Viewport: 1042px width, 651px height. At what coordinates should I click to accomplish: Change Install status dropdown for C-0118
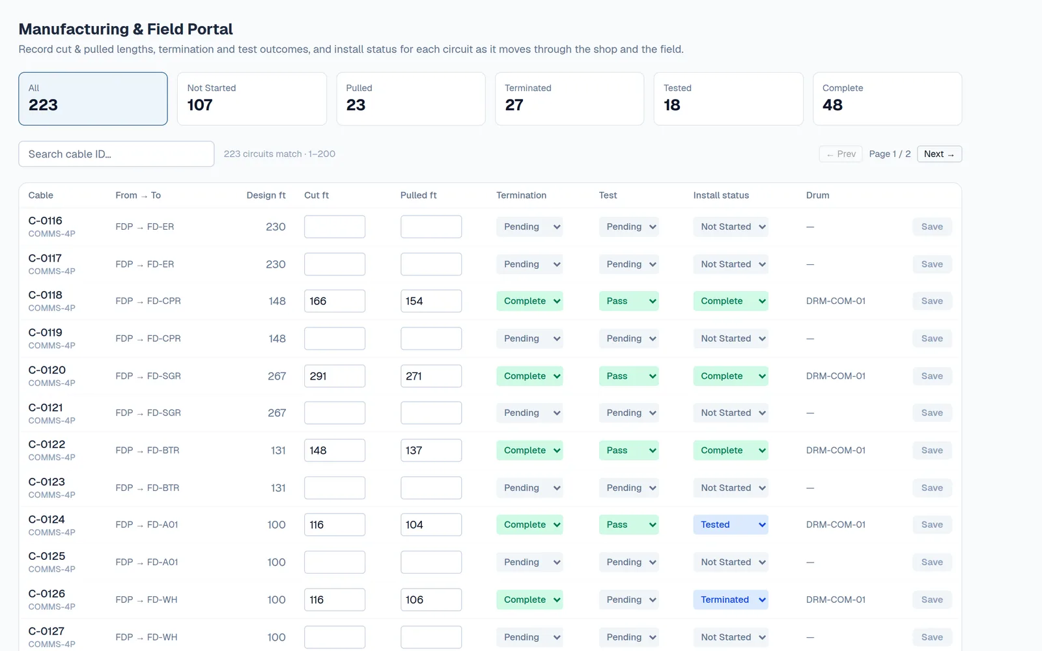pyautogui.click(x=731, y=301)
